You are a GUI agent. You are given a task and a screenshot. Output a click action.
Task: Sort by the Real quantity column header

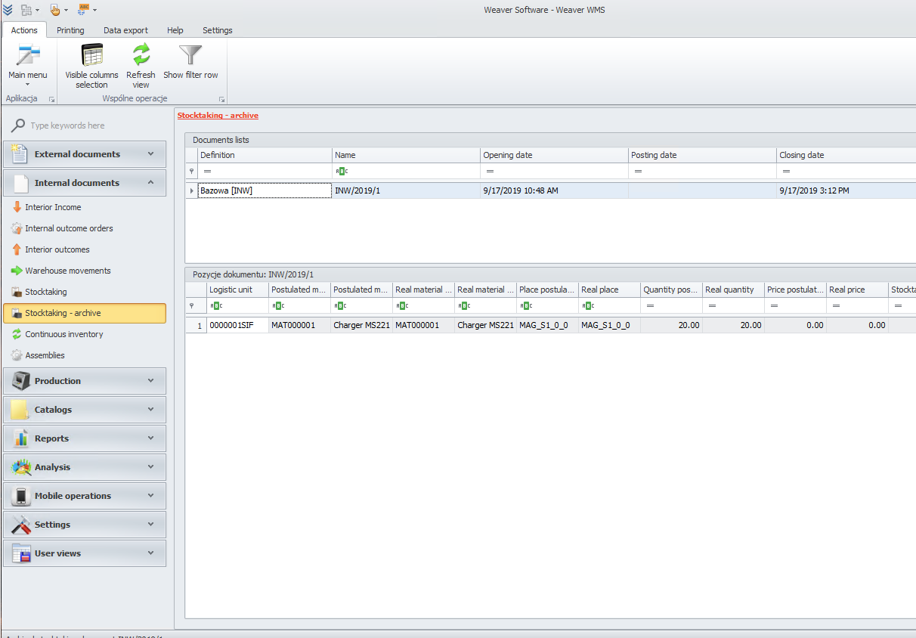coord(732,290)
